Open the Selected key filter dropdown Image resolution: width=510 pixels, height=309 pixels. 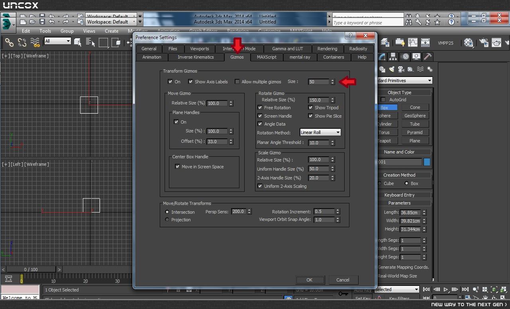pos(396,289)
